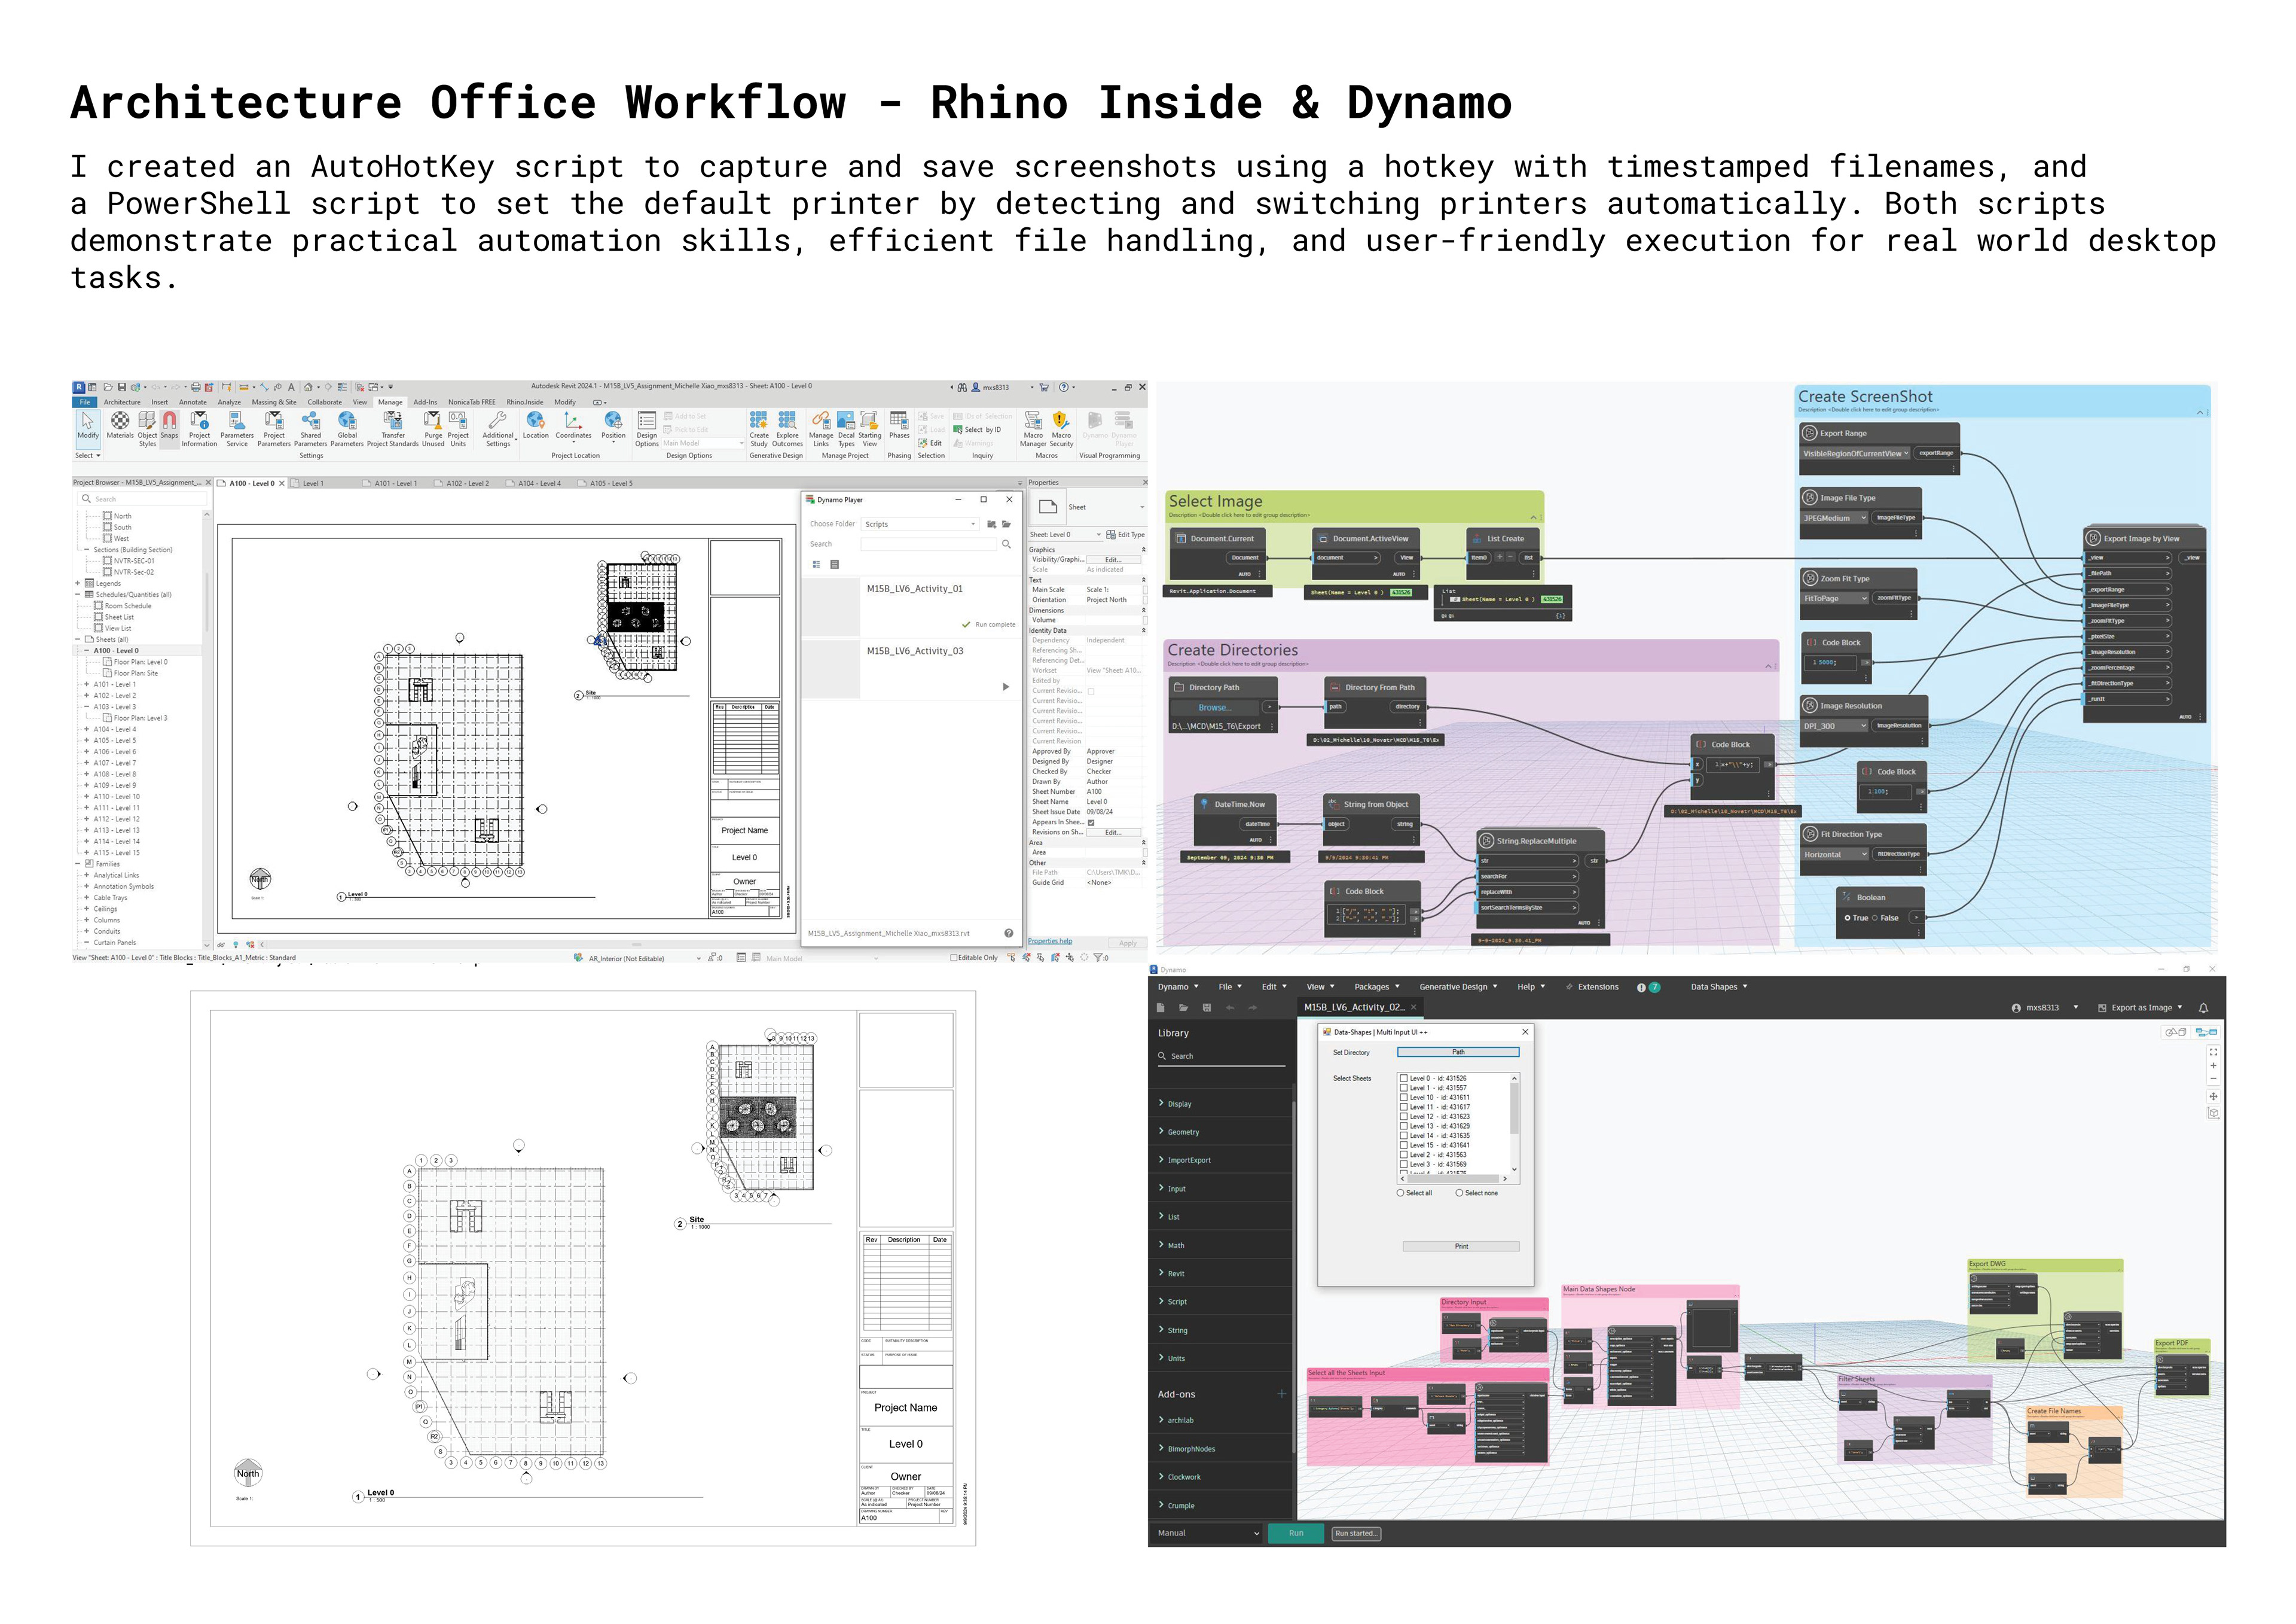Click Dynamo zoom-to-fit icon

2213,1052
